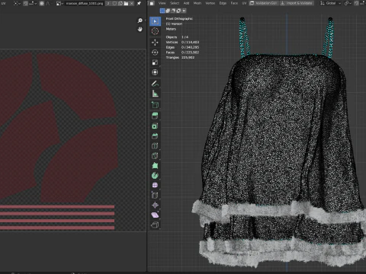Image resolution: width=366 pixels, height=274 pixels.
Task: Toggle proportional editing in UV editor
Action: [x=41, y=3]
